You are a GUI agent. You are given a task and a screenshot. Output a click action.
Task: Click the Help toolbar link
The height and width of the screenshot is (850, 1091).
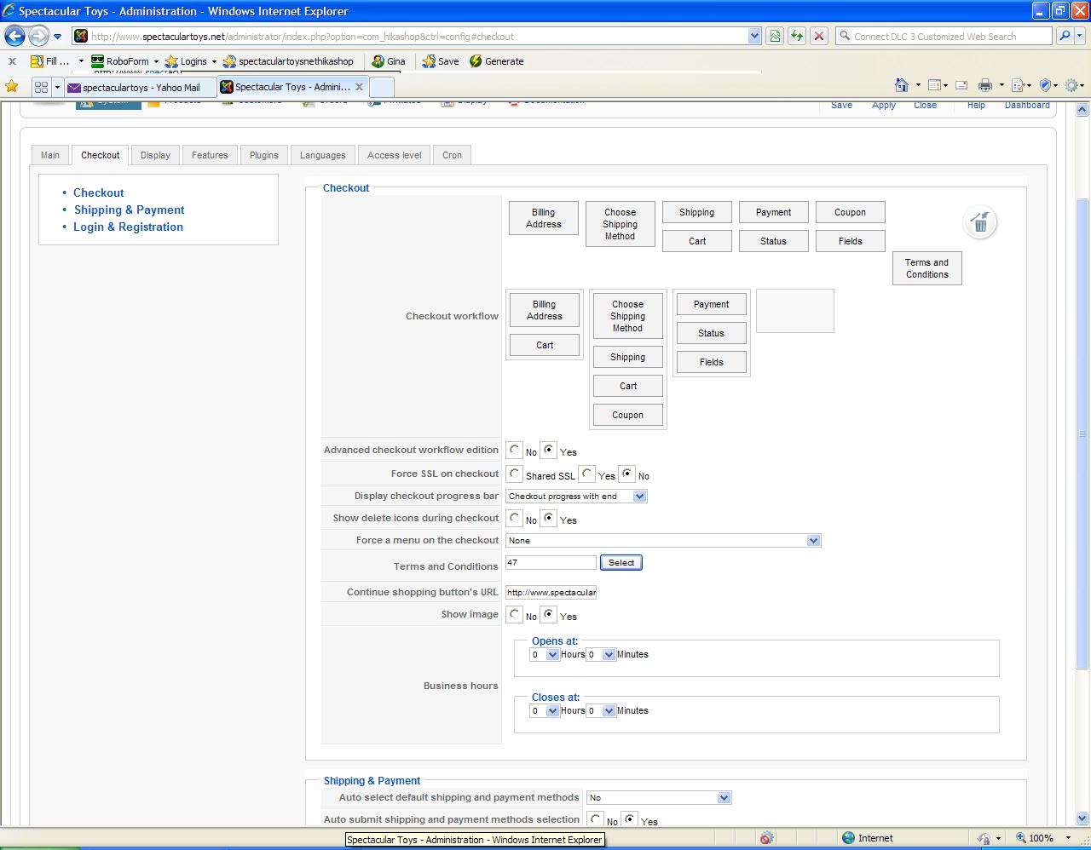[x=976, y=106]
